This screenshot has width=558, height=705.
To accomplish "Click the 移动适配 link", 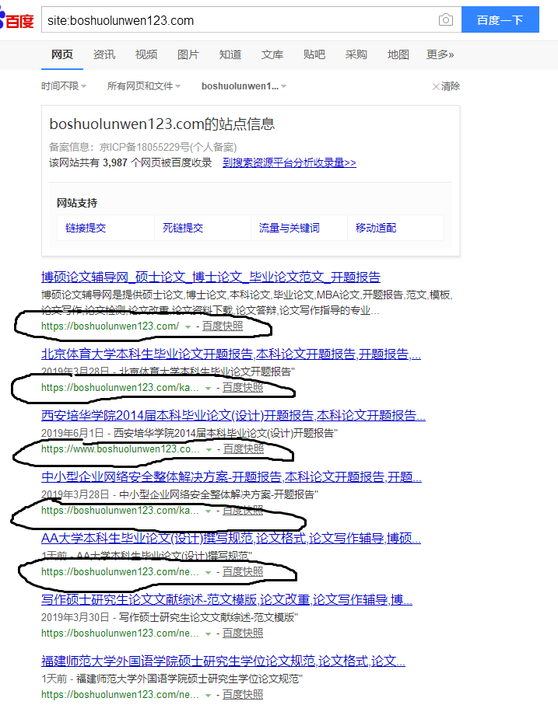I will click(x=376, y=228).
